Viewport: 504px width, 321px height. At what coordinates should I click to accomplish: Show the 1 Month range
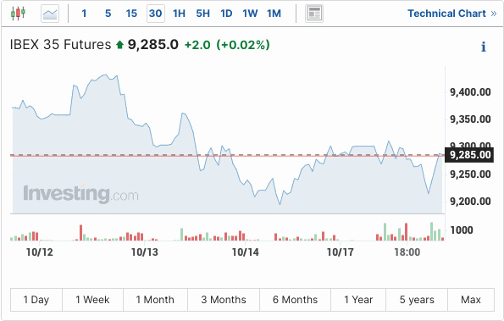coord(155,300)
